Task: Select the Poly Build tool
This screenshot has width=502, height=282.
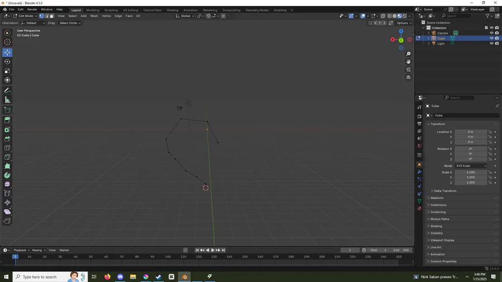Action: point(7,166)
